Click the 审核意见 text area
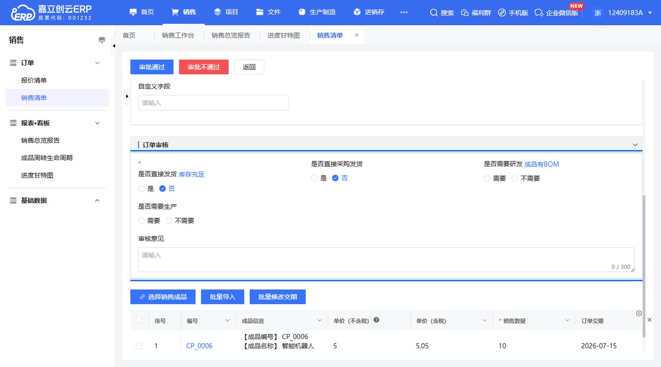 click(x=386, y=260)
